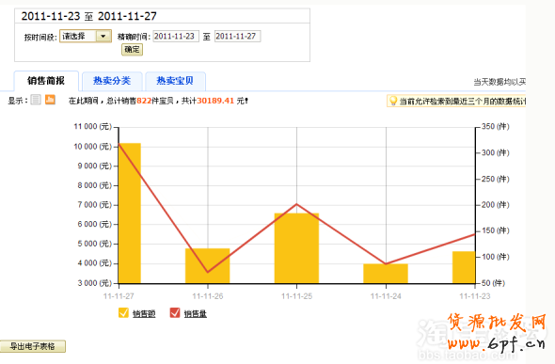Image resolution: width=555 pixels, height=364 pixels.
Task: Click the 销售量 legend link
Action: tap(196, 314)
